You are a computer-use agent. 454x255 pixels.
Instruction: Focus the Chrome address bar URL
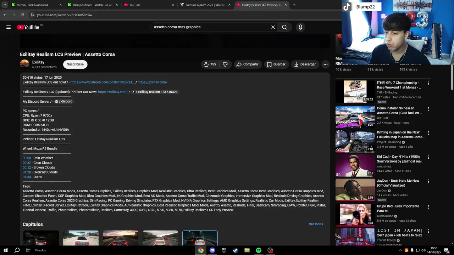[65, 15]
